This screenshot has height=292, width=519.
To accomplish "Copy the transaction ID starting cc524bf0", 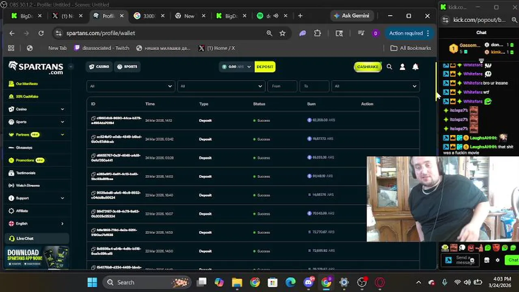I will (x=93, y=137).
